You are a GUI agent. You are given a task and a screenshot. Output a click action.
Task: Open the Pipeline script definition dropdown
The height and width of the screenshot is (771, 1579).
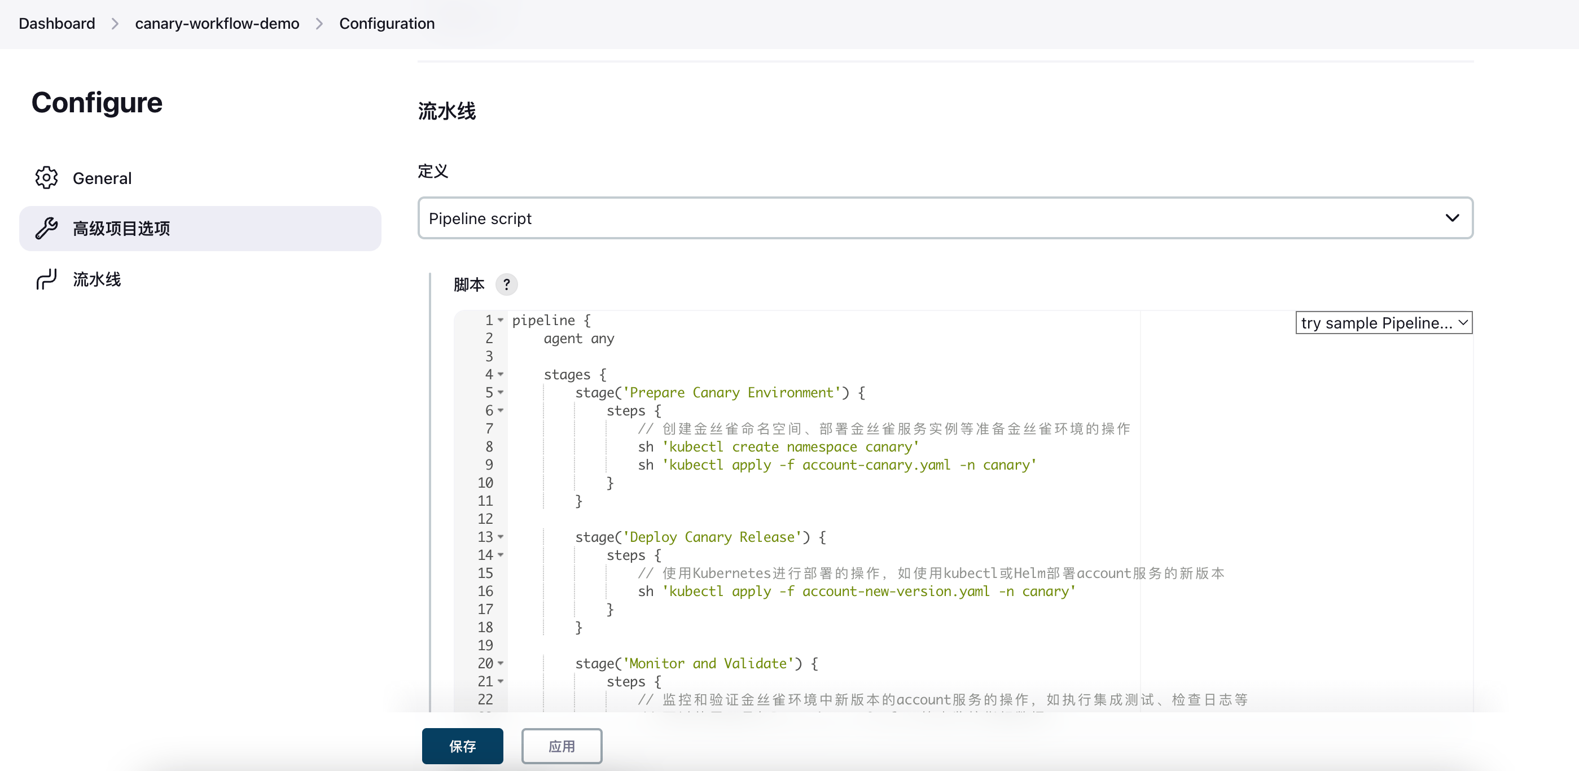(945, 218)
